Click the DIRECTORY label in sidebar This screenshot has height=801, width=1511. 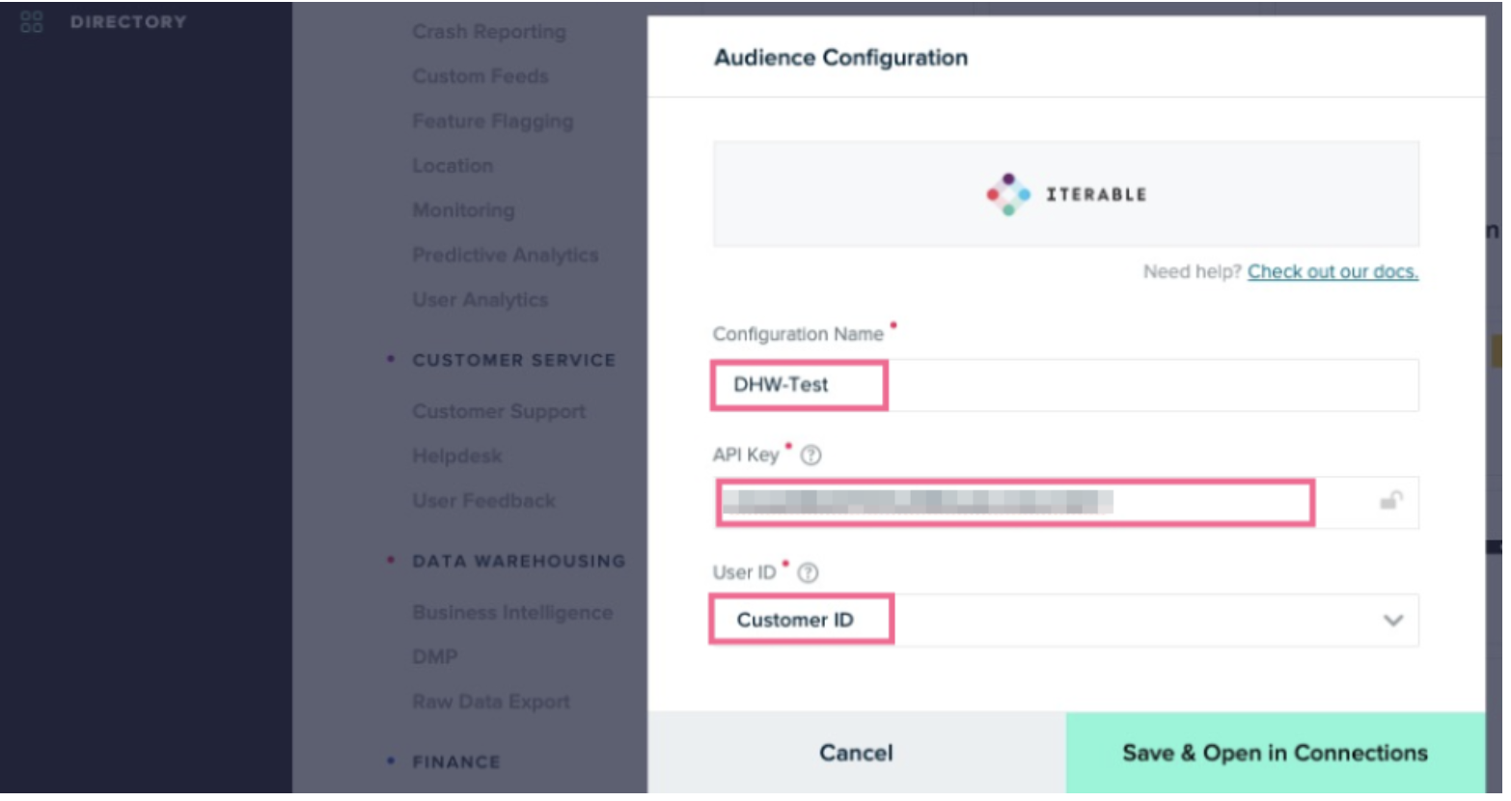(x=128, y=22)
